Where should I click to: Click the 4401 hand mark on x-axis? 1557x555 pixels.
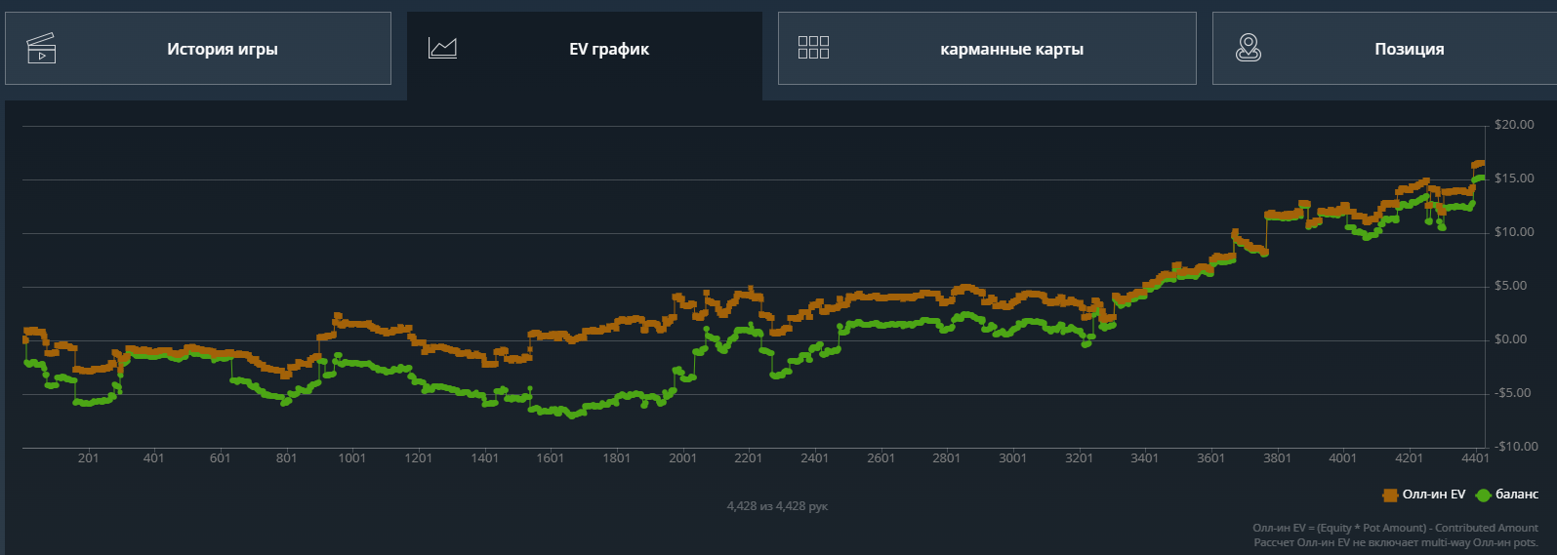(x=1475, y=458)
